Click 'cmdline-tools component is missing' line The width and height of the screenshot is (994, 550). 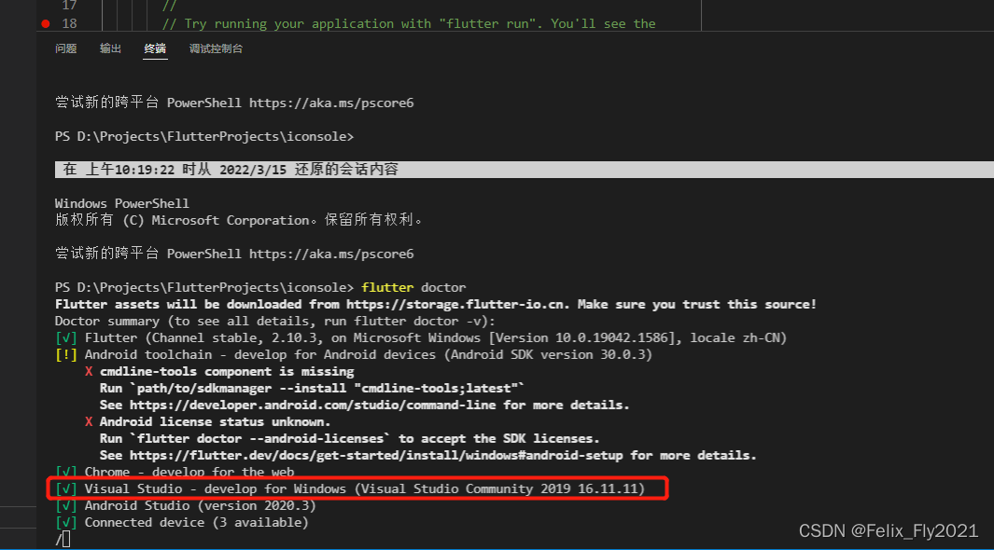coord(219,372)
